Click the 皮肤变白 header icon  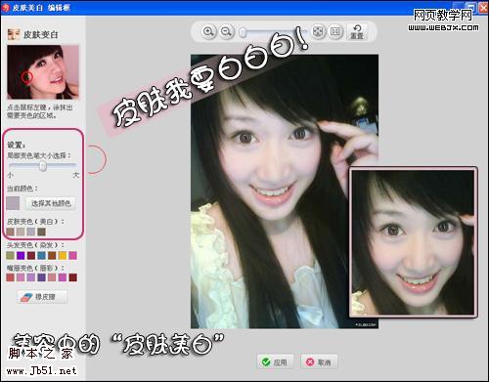(14, 34)
